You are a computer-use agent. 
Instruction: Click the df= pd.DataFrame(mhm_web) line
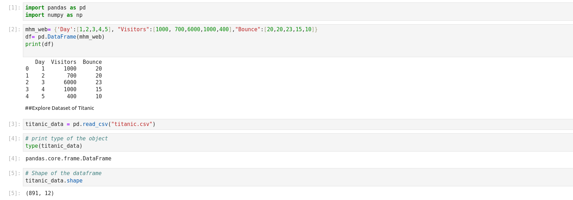65,37
